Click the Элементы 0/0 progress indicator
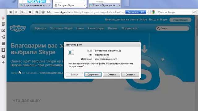This screenshot has height=111, width=198. [x=136, y=12]
